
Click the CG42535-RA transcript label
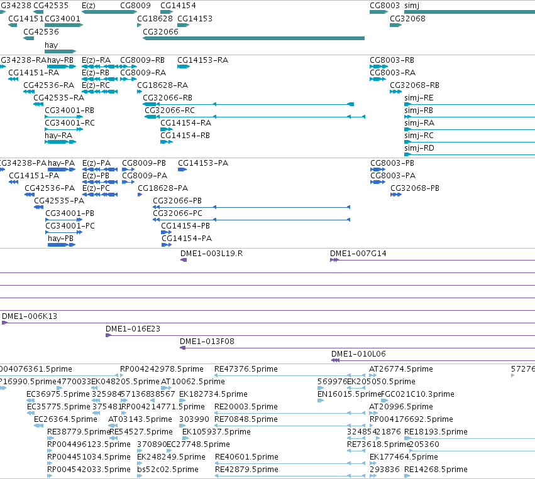[58, 98]
